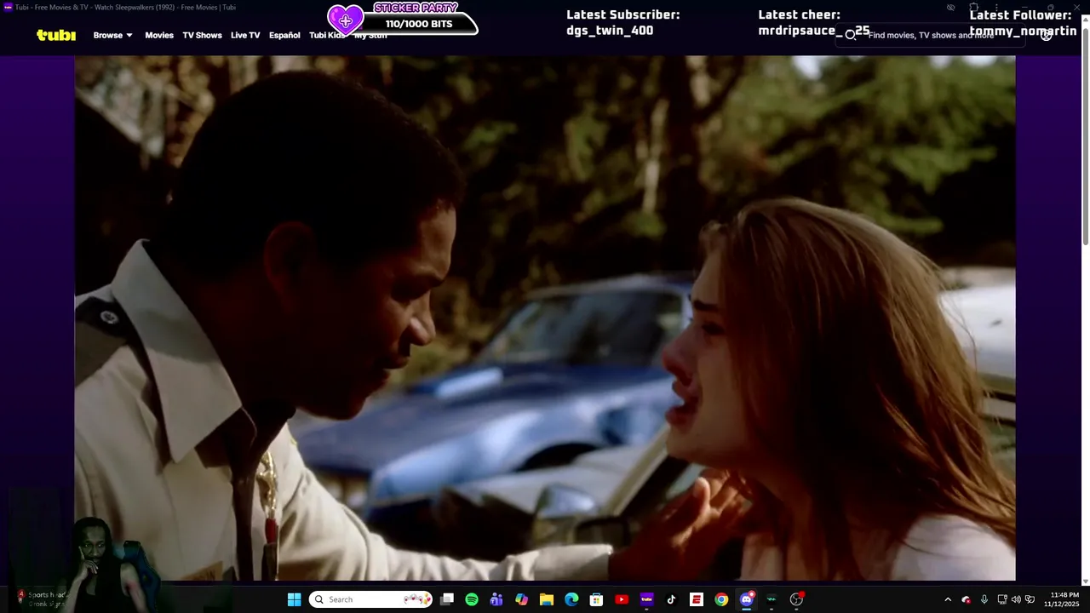Open Microsoft Teams from the taskbar
Viewport: 1090px width, 613px height.
[496, 599]
